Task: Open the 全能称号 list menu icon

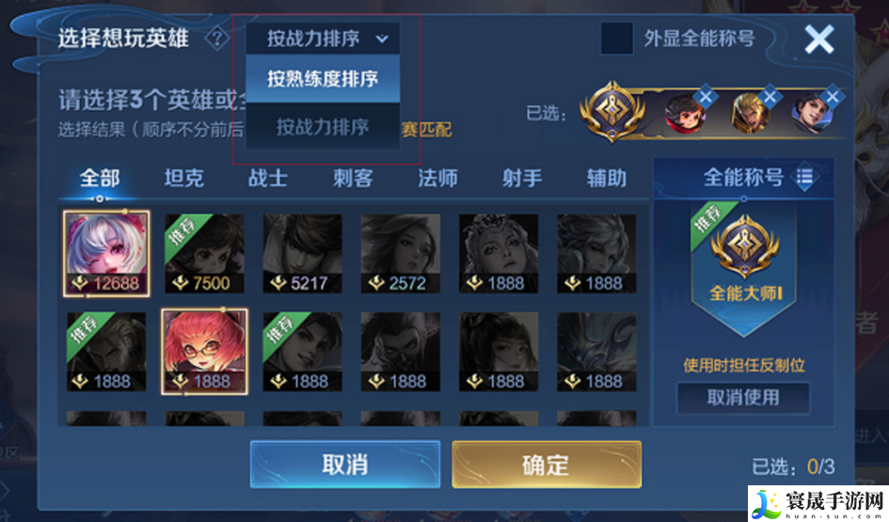Action: [x=804, y=178]
